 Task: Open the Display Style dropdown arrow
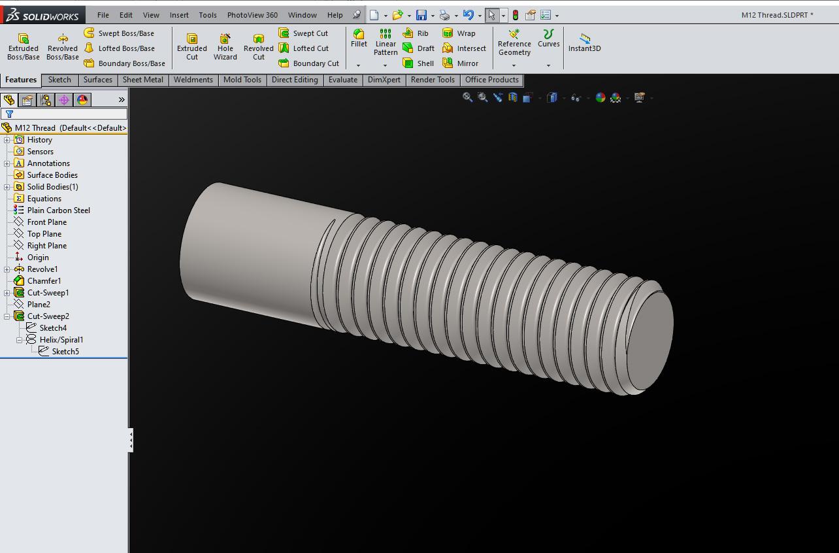tap(563, 97)
